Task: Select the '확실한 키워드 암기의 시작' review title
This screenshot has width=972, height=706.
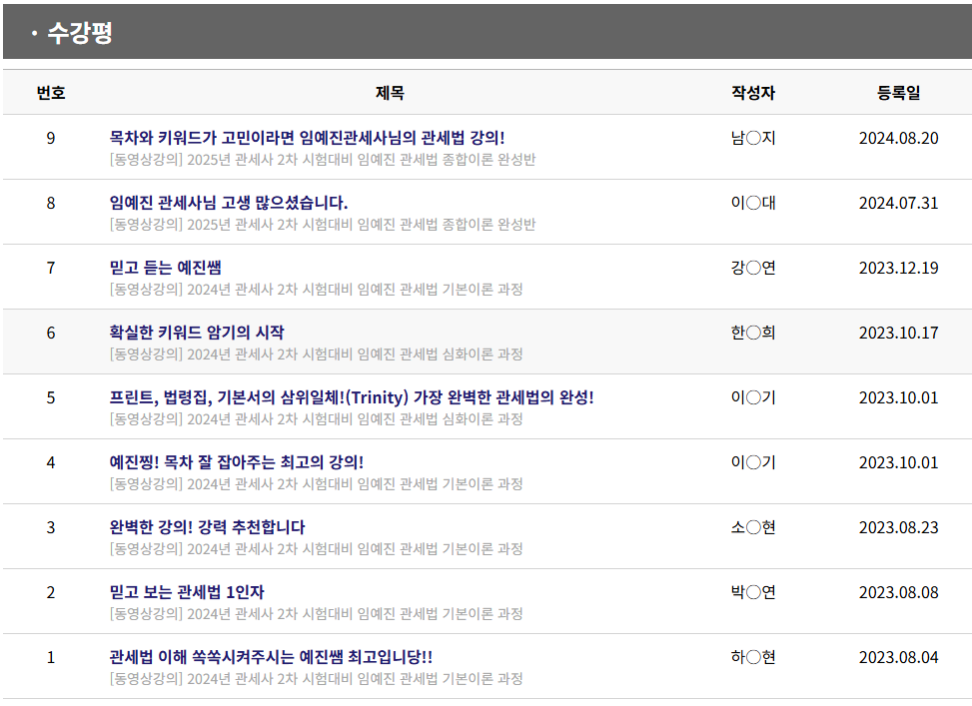Action: pos(197,333)
